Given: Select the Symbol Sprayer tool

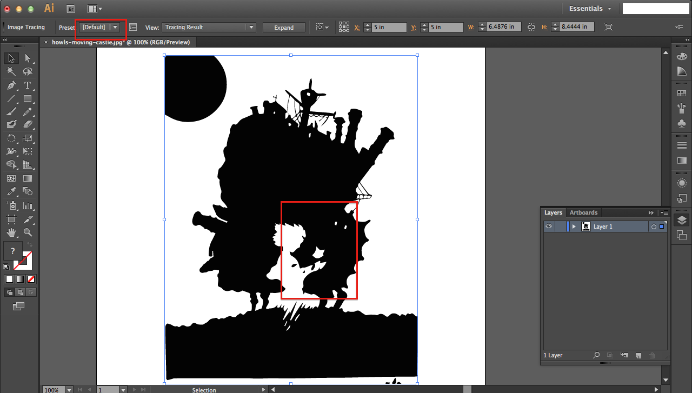Looking at the screenshot, I should click(x=11, y=205).
